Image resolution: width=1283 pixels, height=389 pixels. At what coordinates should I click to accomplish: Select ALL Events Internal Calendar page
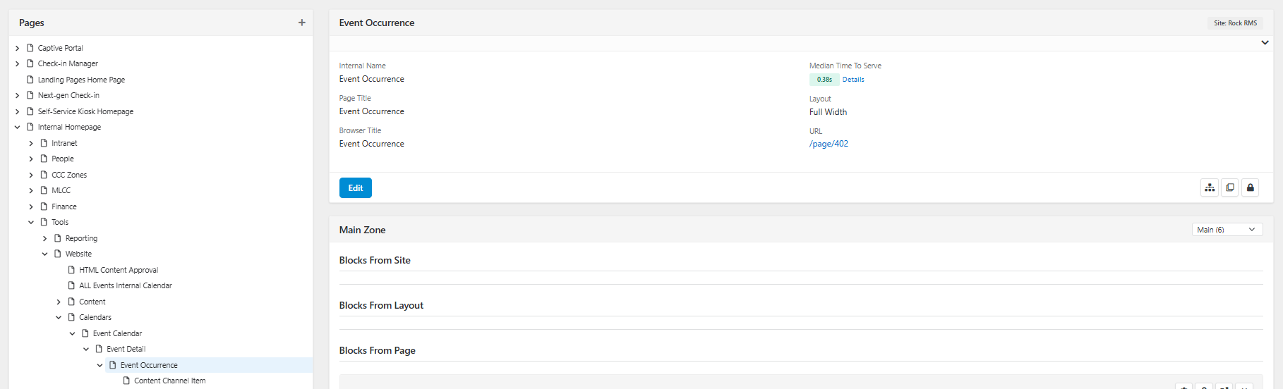(x=126, y=285)
